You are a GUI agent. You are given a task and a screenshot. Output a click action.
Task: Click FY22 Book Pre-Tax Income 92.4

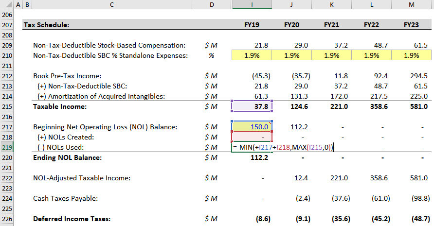click(x=380, y=76)
